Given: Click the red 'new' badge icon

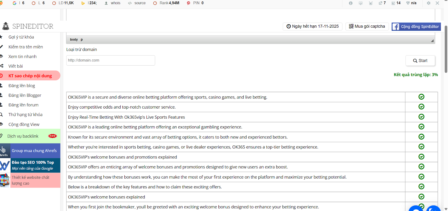Looking at the screenshot, I should click(52, 136).
